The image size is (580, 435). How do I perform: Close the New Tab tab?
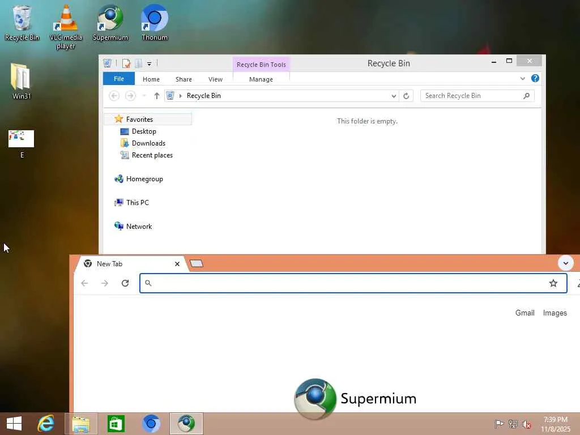coord(177,264)
